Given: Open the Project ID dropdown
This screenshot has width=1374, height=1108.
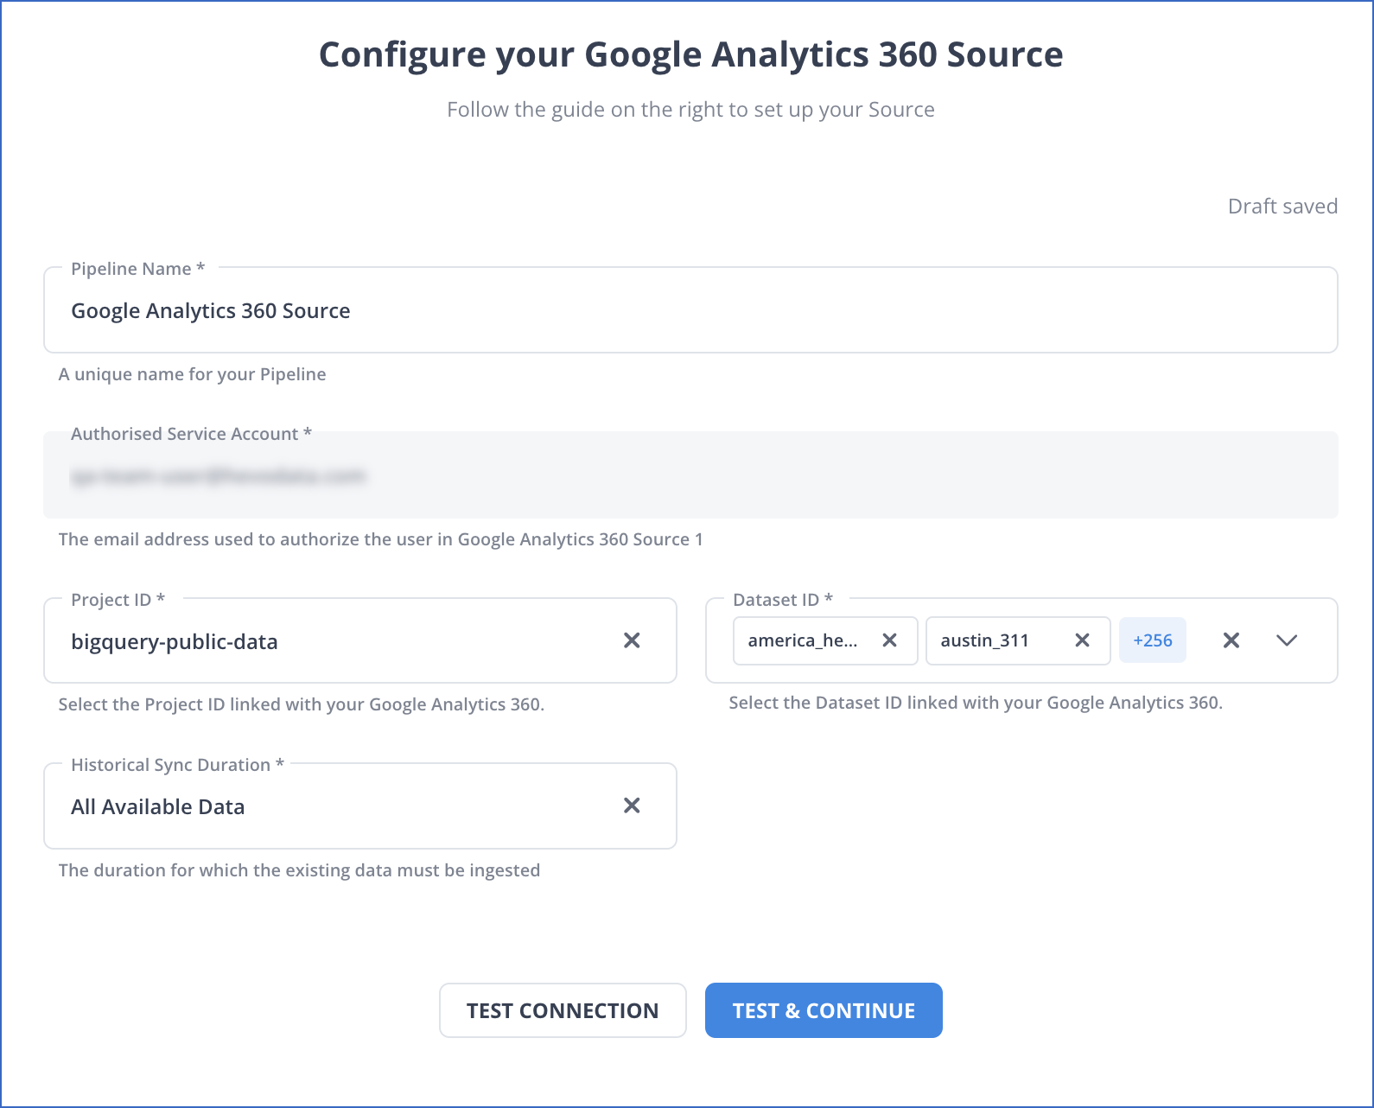Looking at the screenshot, I should [x=360, y=640].
